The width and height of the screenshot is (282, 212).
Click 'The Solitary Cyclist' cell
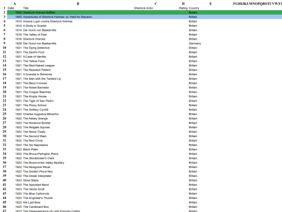click(36, 109)
